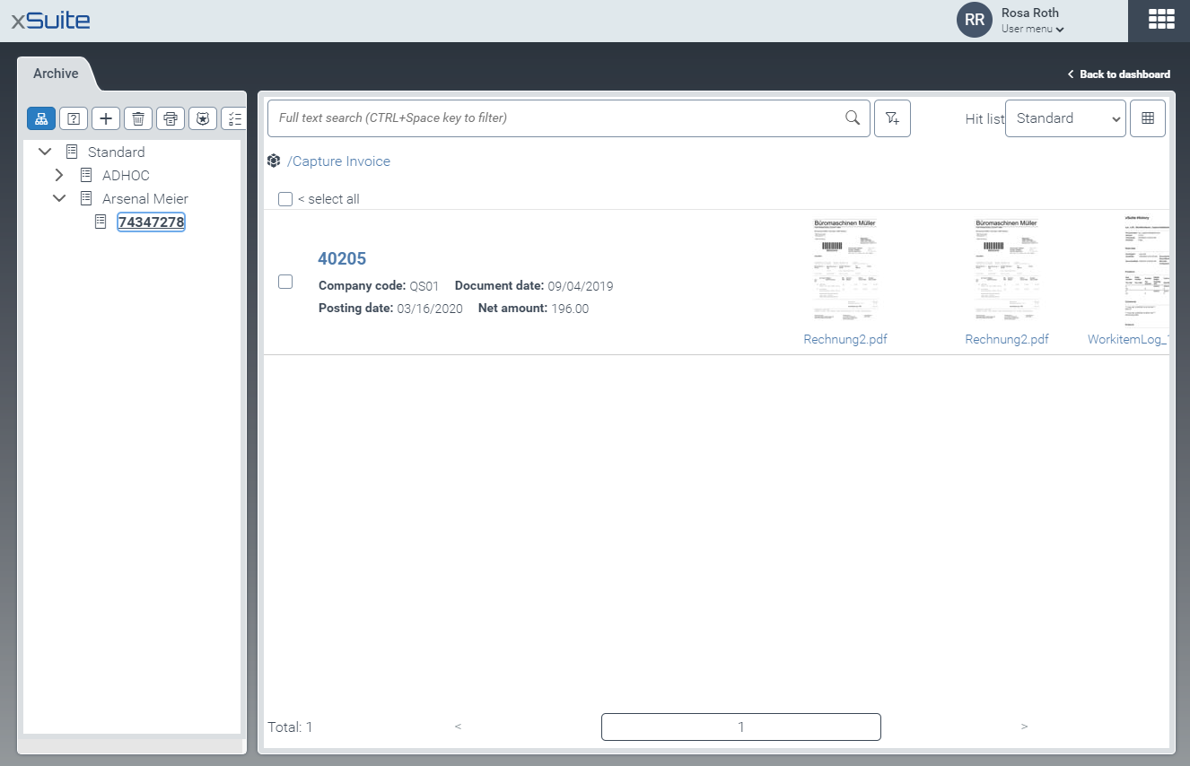Click the printer icon in toolbar

(171, 118)
